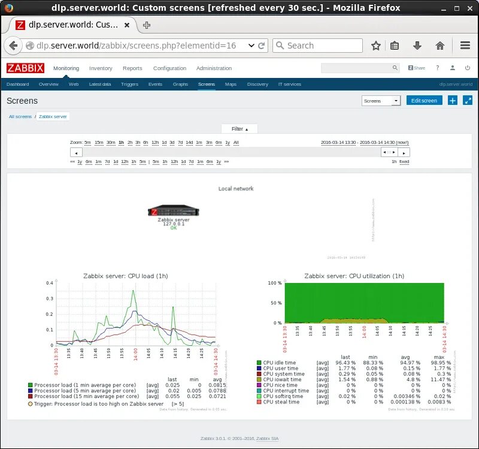Open the user profile icon
Image resolution: width=479 pixels, height=449 pixels.
pos(453,68)
